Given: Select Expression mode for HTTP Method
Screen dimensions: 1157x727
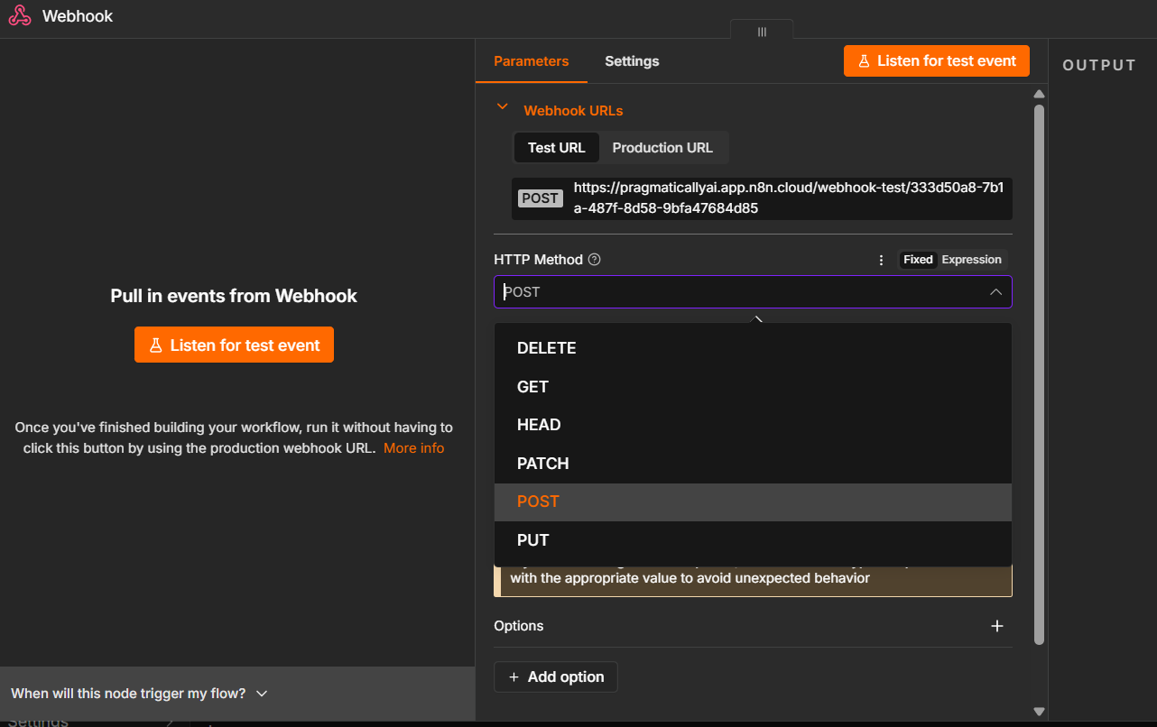Looking at the screenshot, I should (971, 260).
